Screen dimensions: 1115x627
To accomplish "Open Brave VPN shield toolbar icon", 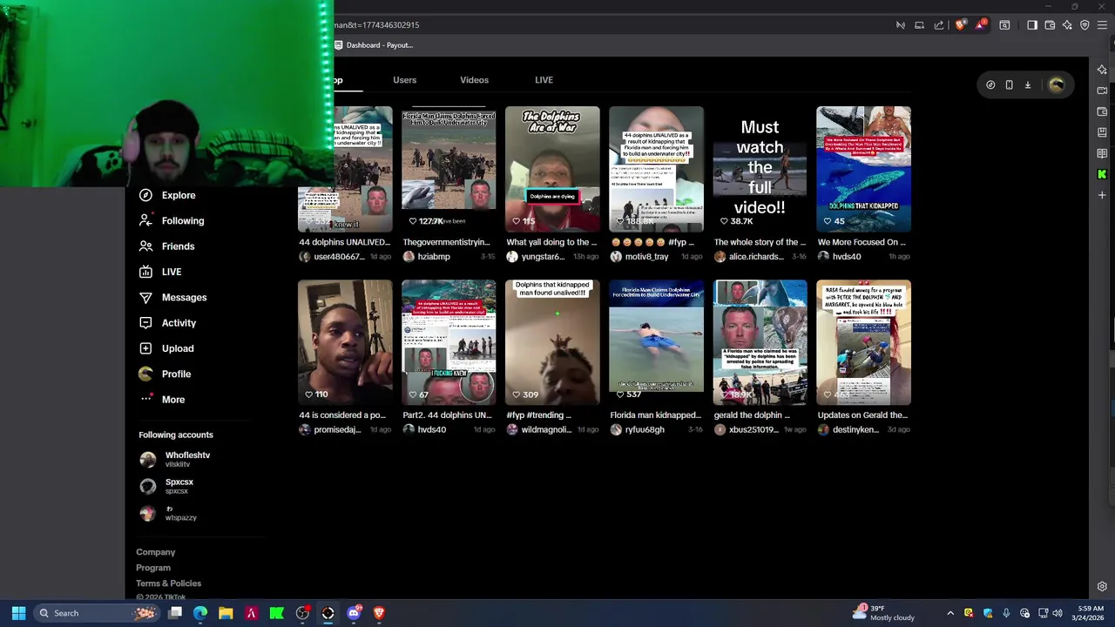I will click(x=1085, y=25).
